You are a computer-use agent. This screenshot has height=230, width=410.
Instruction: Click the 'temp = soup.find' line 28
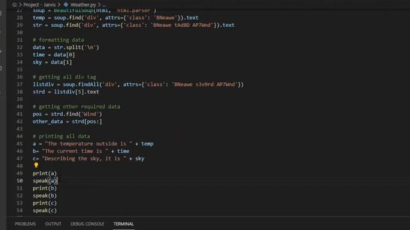(x=115, y=18)
